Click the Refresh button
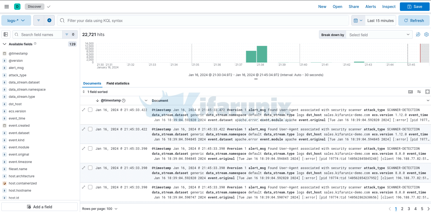This screenshot has height=212, width=431. (414, 20)
